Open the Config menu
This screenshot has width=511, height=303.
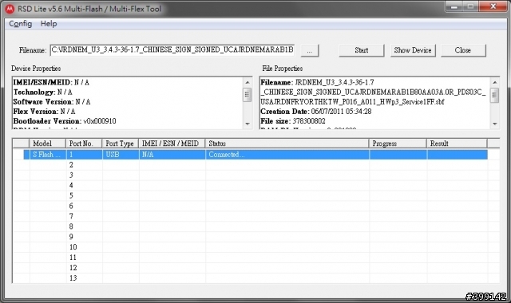20,24
